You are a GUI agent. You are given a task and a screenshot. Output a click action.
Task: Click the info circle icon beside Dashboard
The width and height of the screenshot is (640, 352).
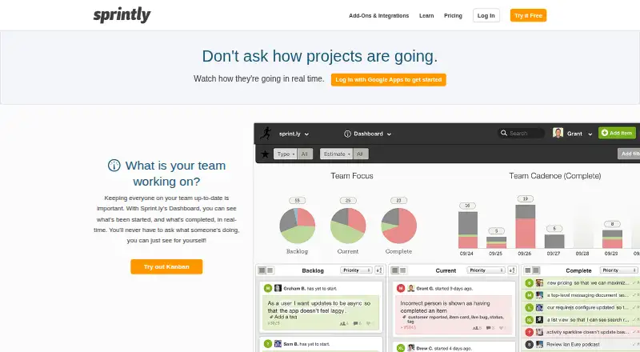pyautogui.click(x=347, y=134)
